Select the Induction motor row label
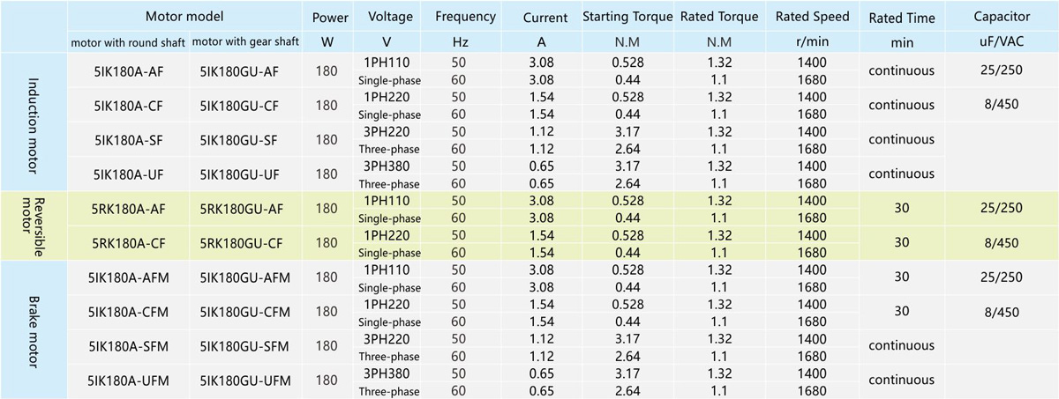1059x399 pixels. pyautogui.click(x=34, y=122)
